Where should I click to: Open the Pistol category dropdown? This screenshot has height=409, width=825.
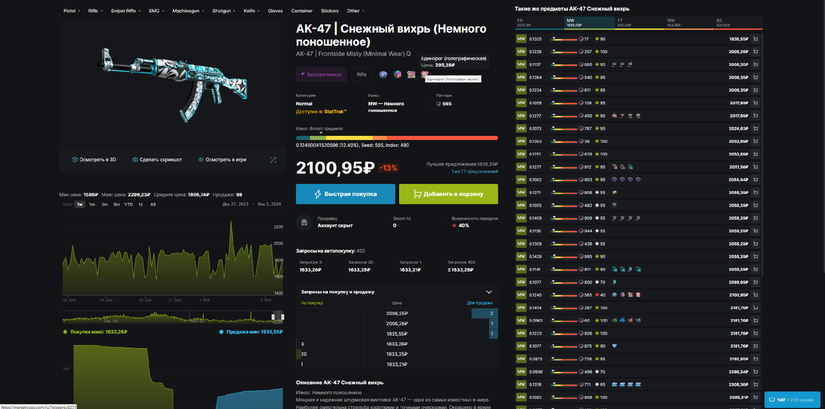pos(71,11)
